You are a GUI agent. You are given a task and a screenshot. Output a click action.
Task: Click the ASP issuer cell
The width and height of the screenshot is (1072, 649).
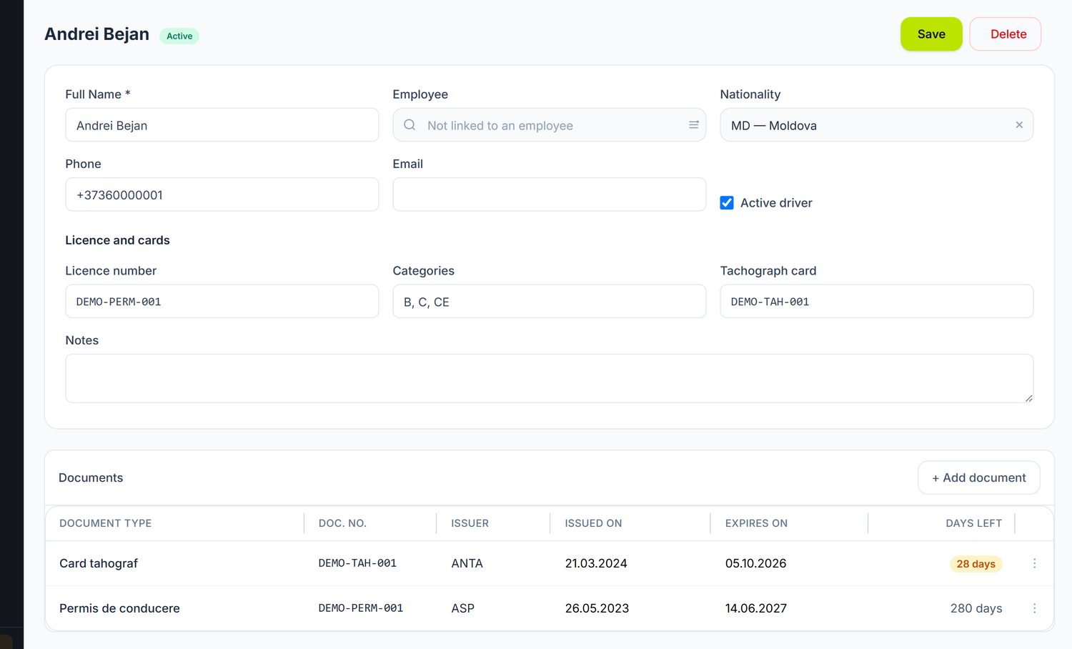coord(462,608)
